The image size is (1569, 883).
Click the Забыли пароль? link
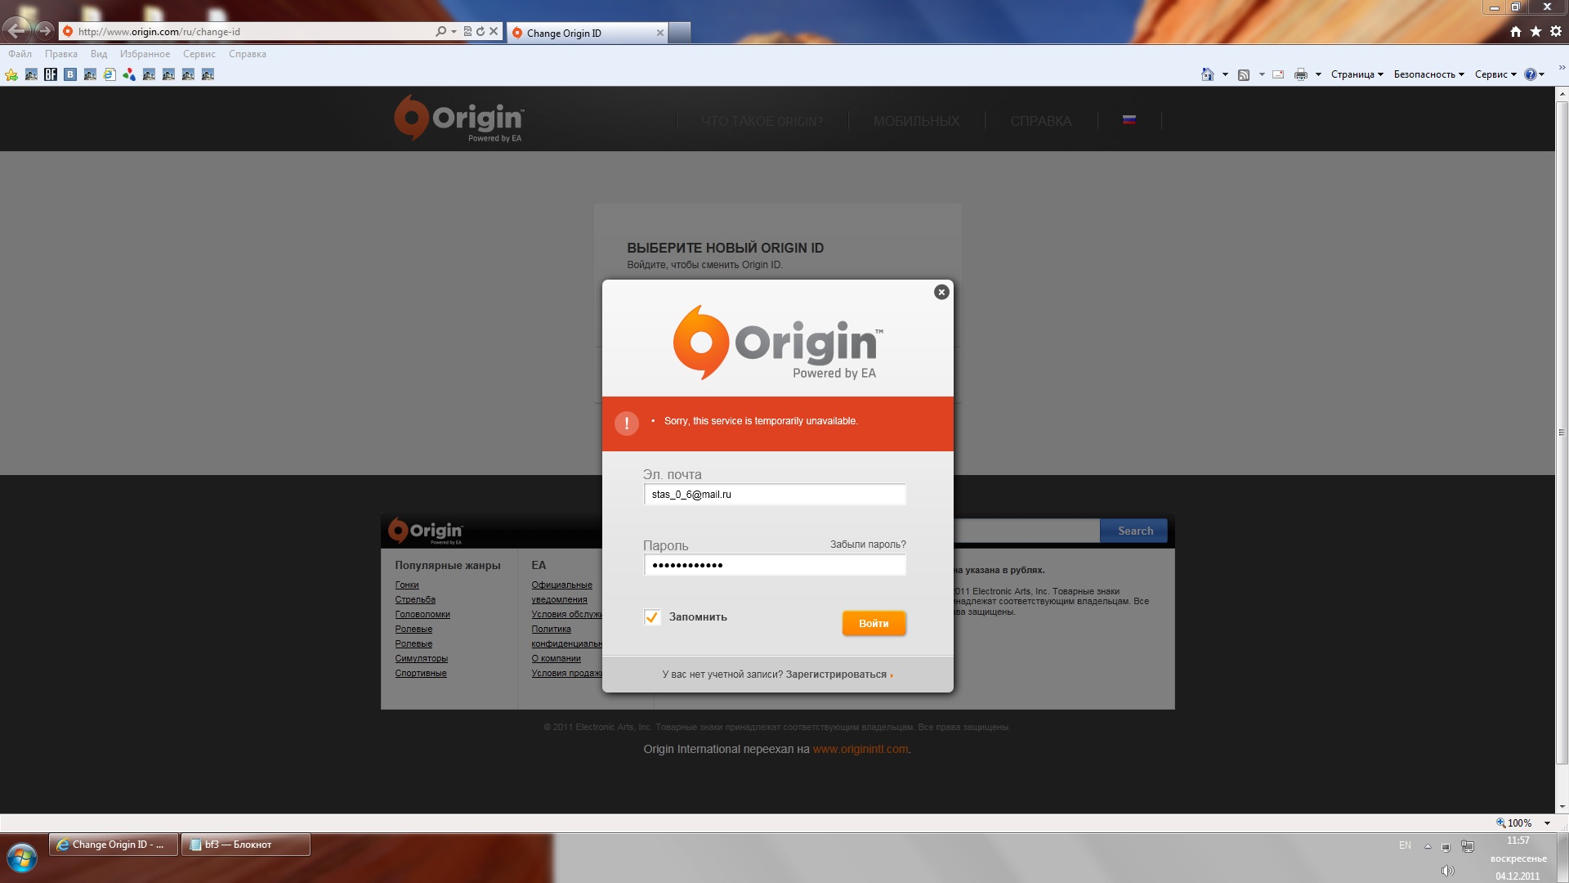click(868, 545)
